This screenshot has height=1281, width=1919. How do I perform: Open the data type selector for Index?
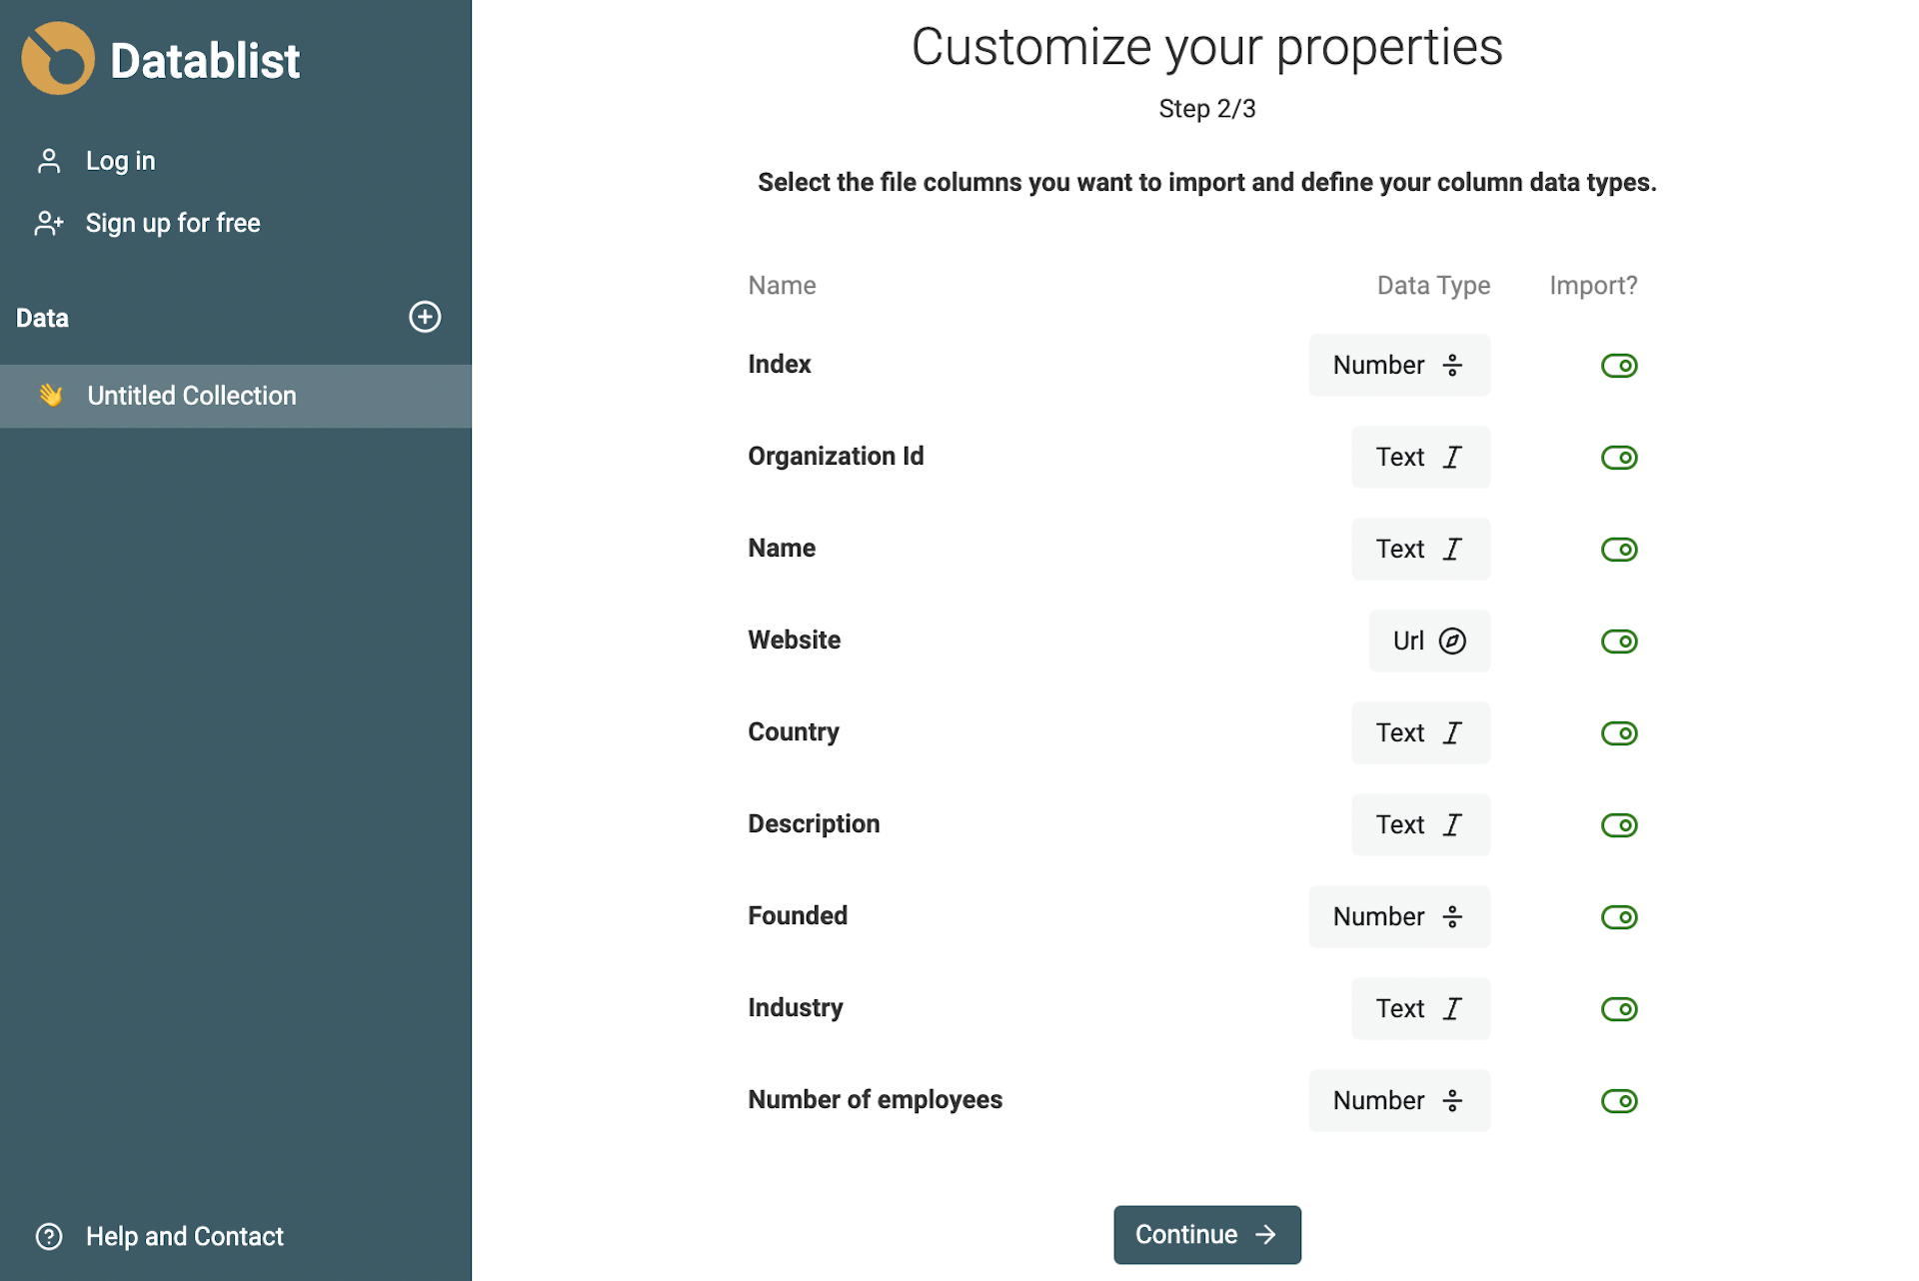[1398, 365]
